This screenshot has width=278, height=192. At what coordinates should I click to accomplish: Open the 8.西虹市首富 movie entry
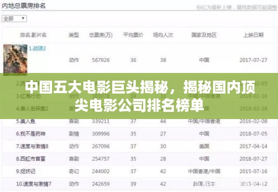pyautogui.click(x=31, y=159)
